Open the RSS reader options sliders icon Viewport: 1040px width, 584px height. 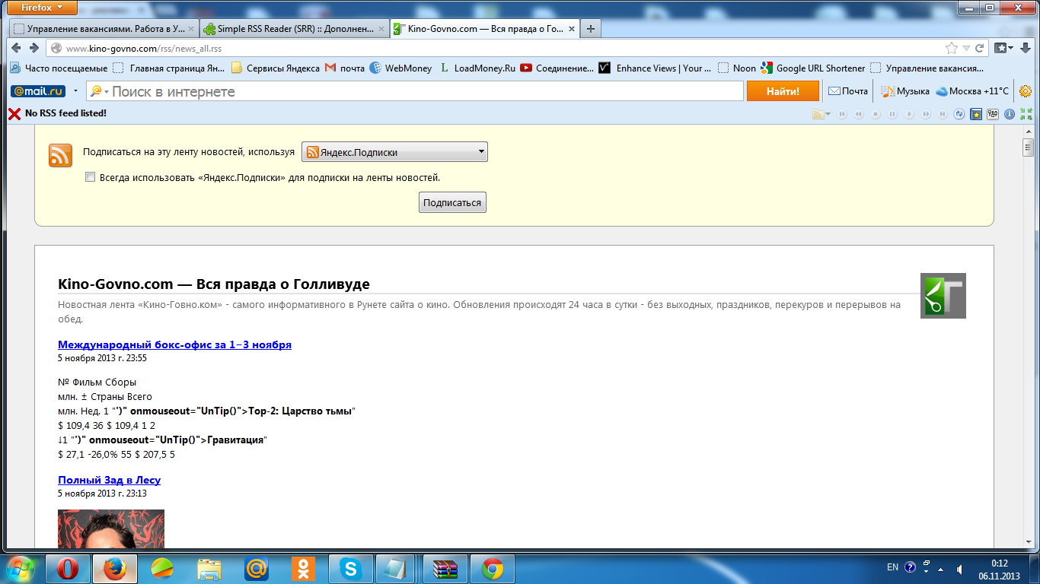tap(993, 114)
